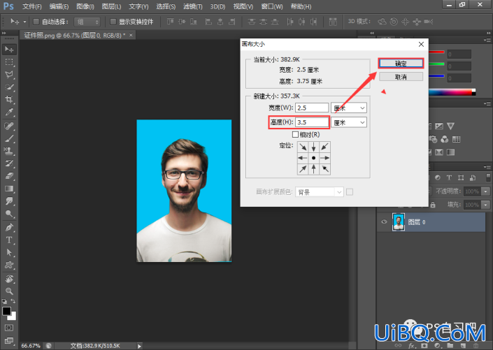Select the Horizontal Type tool

point(9,240)
